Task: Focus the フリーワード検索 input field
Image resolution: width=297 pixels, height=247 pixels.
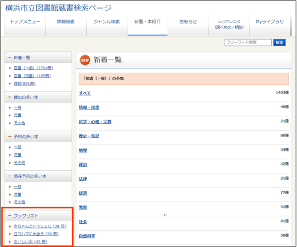Action: click(x=247, y=43)
